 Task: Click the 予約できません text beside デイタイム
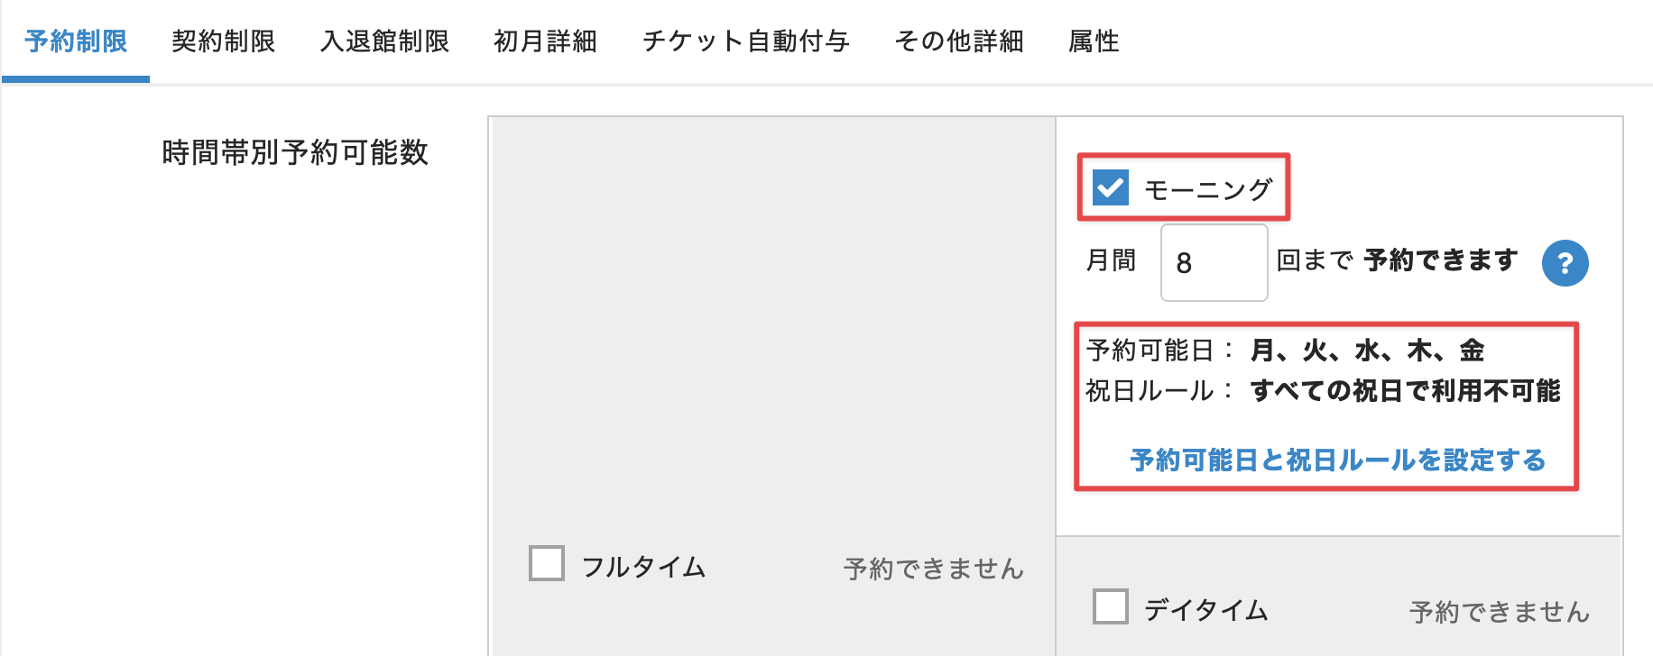pos(1499,612)
